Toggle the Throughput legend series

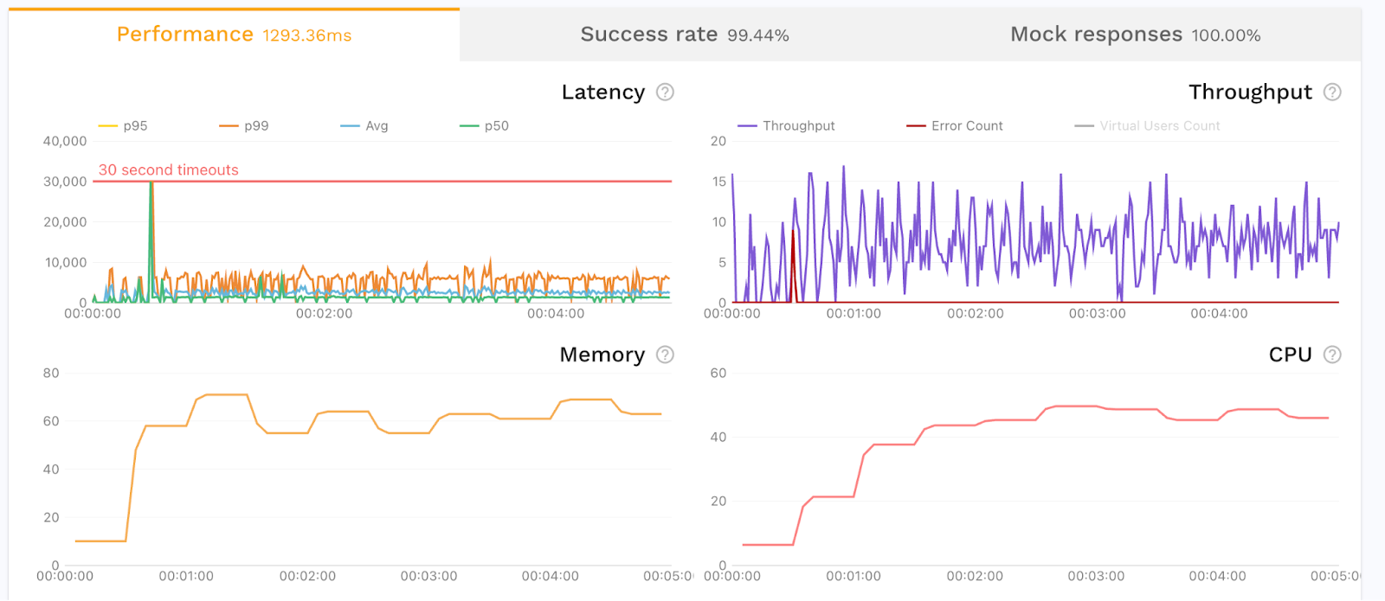pyautogui.click(x=786, y=125)
